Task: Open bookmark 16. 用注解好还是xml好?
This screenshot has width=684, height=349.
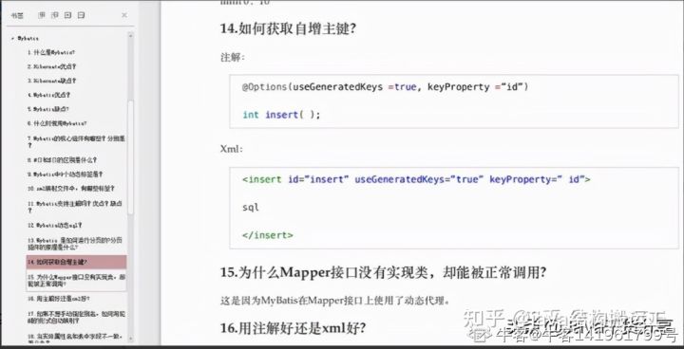Action: [59, 299]
